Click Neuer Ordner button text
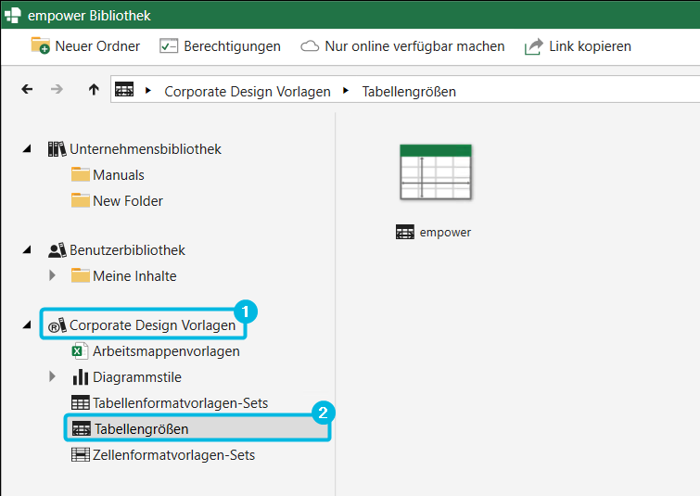The image size is (700, 496). coord(97,46)
